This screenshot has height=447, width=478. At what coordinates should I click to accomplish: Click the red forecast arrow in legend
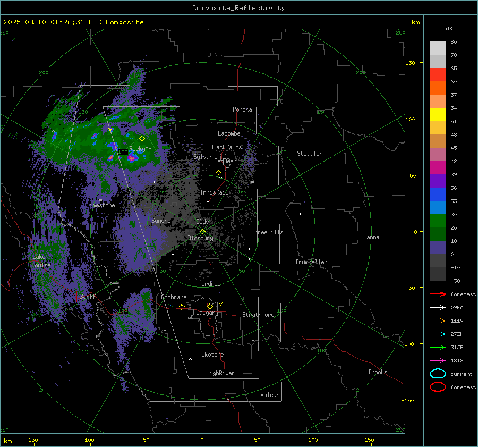[438, 294]
